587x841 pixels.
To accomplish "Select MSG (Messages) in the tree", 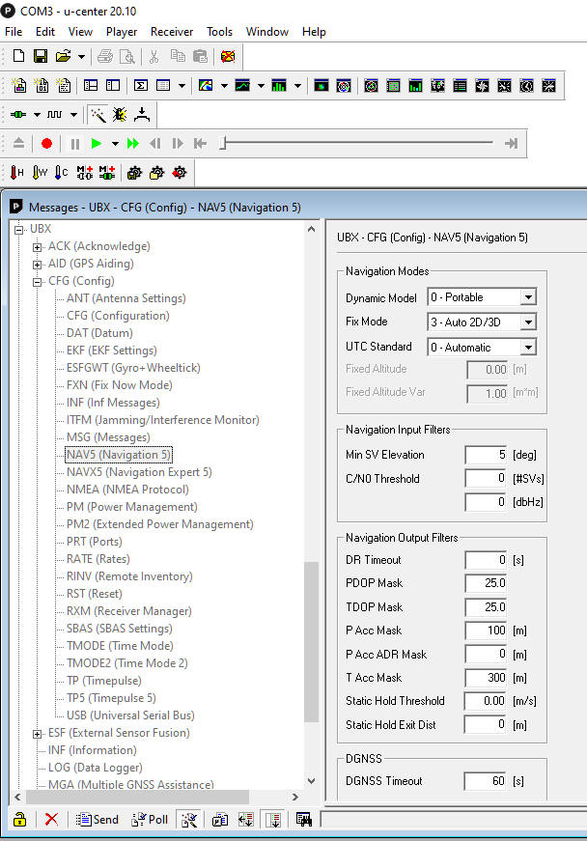I will pos(108,437).
